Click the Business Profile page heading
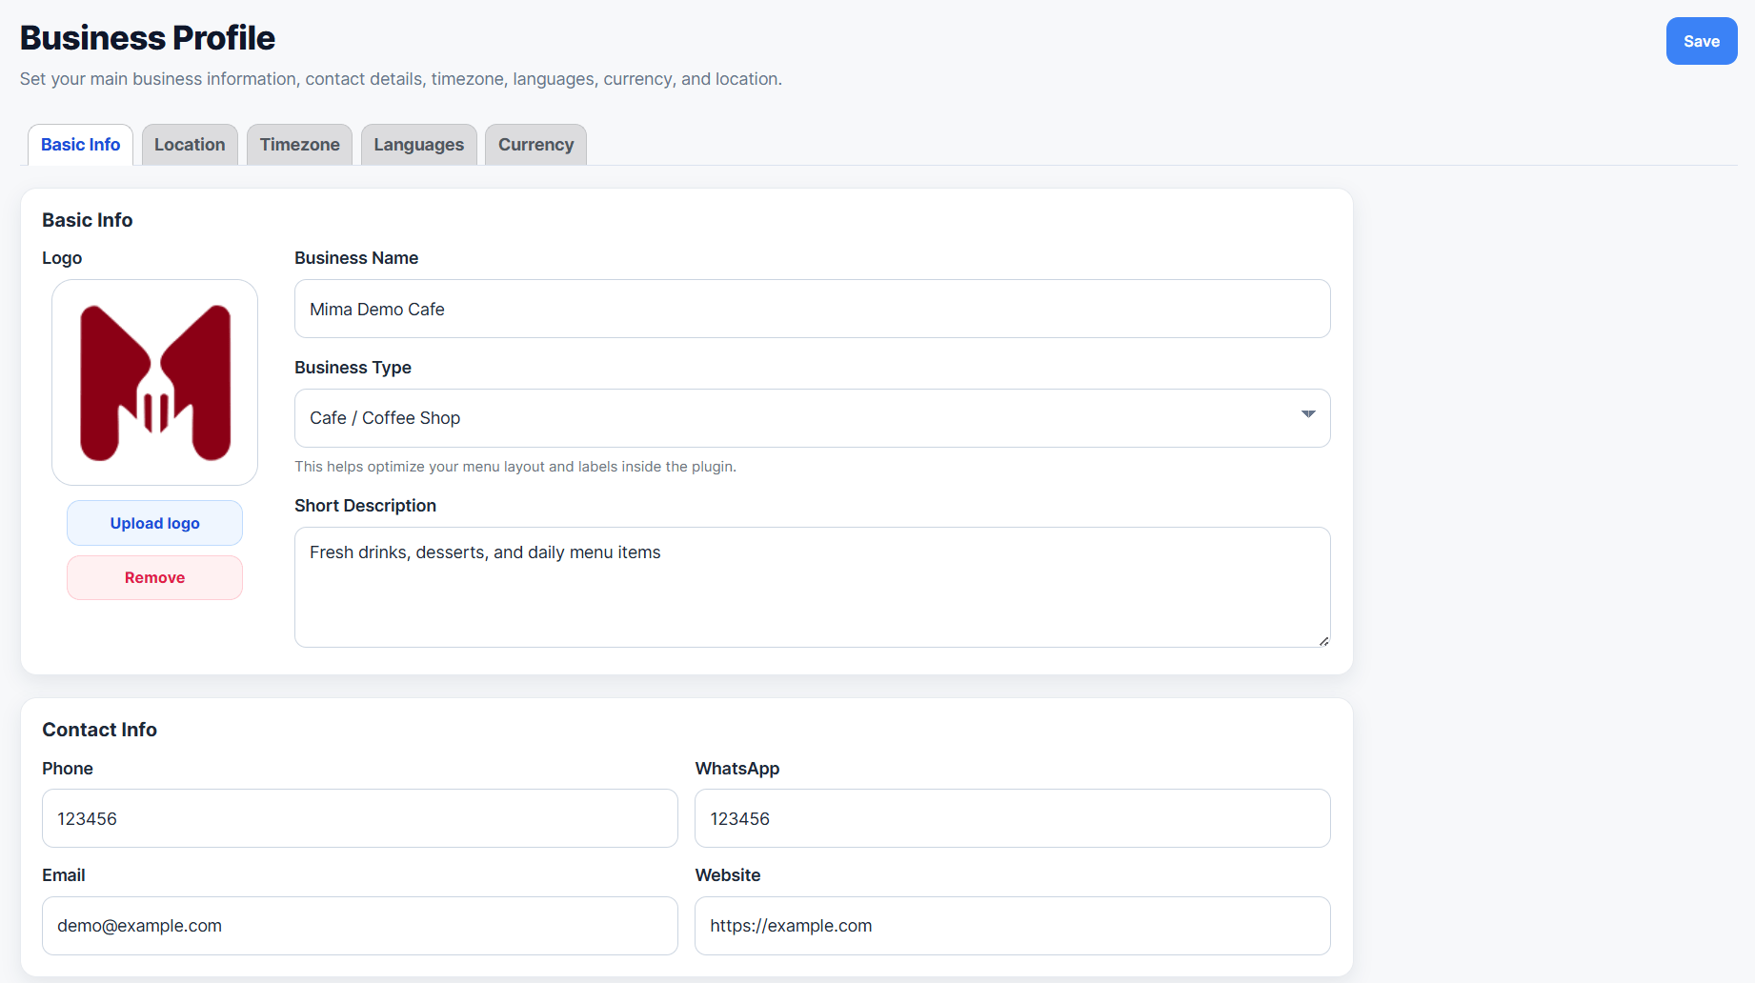 coord(148,38)
